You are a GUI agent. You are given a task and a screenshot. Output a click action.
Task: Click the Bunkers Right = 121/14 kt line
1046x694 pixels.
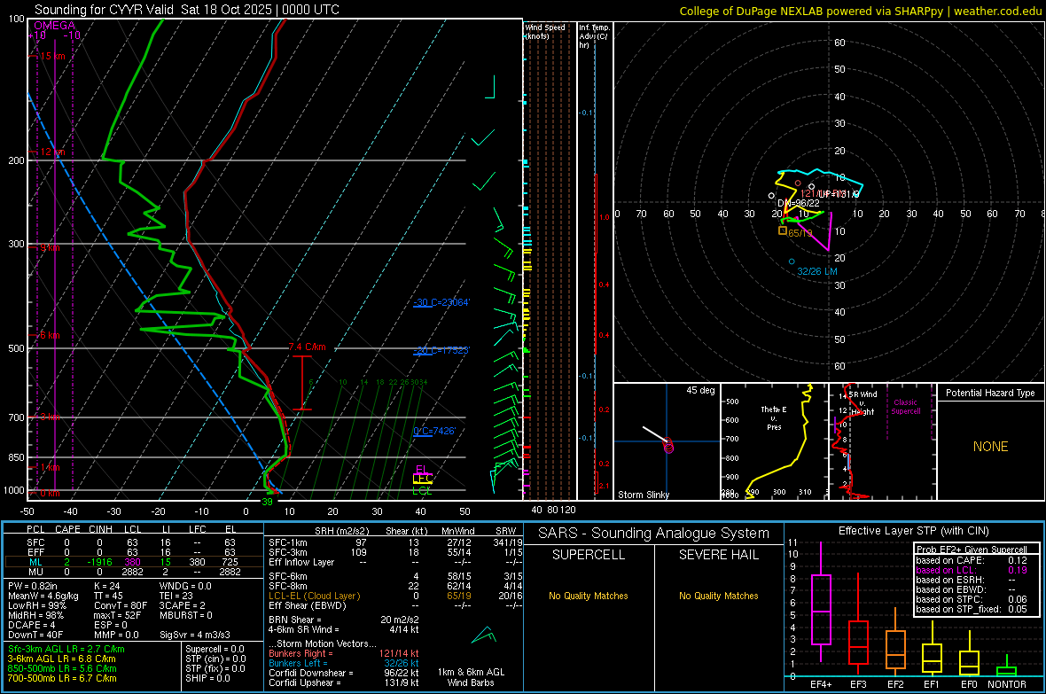click(344, 654)
